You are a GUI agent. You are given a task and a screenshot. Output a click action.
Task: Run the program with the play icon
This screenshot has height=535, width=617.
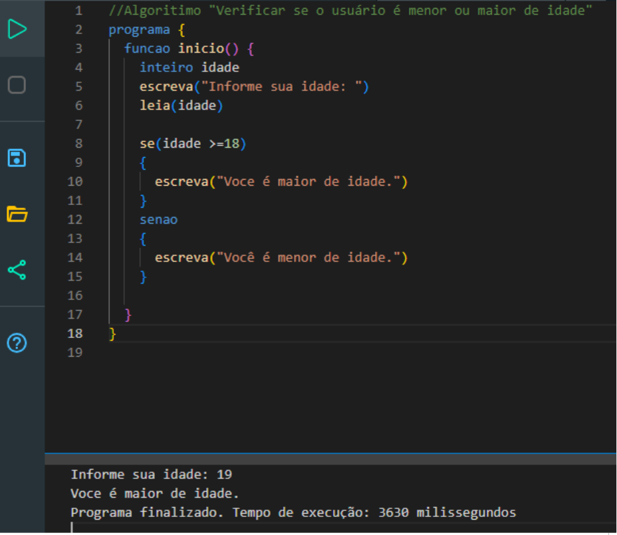[17, 29]
